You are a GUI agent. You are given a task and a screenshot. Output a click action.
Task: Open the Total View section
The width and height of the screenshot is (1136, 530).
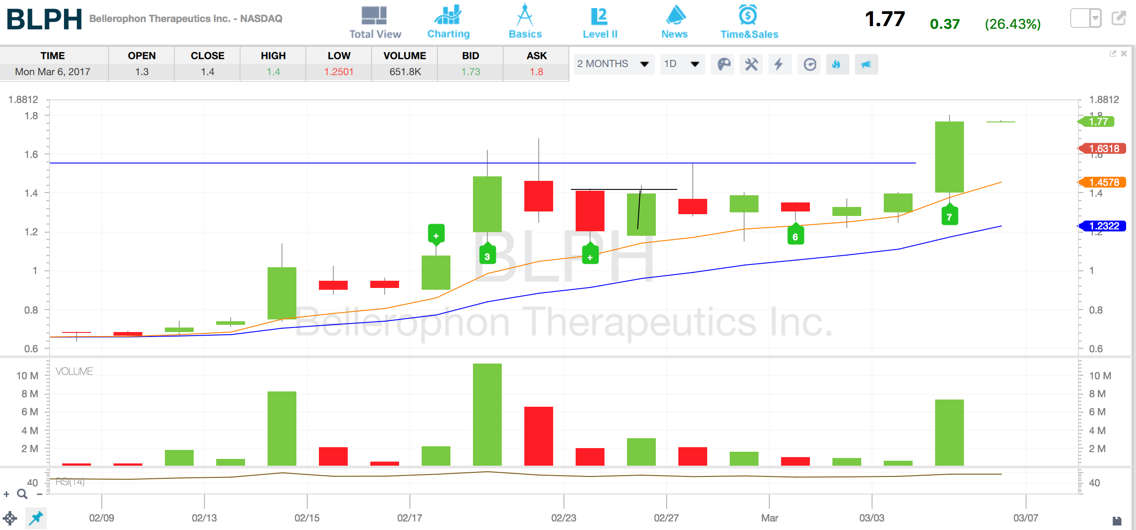[375, 22]
